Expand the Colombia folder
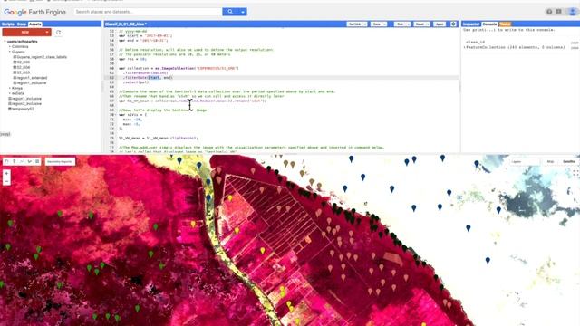 (x=10, y=46)
